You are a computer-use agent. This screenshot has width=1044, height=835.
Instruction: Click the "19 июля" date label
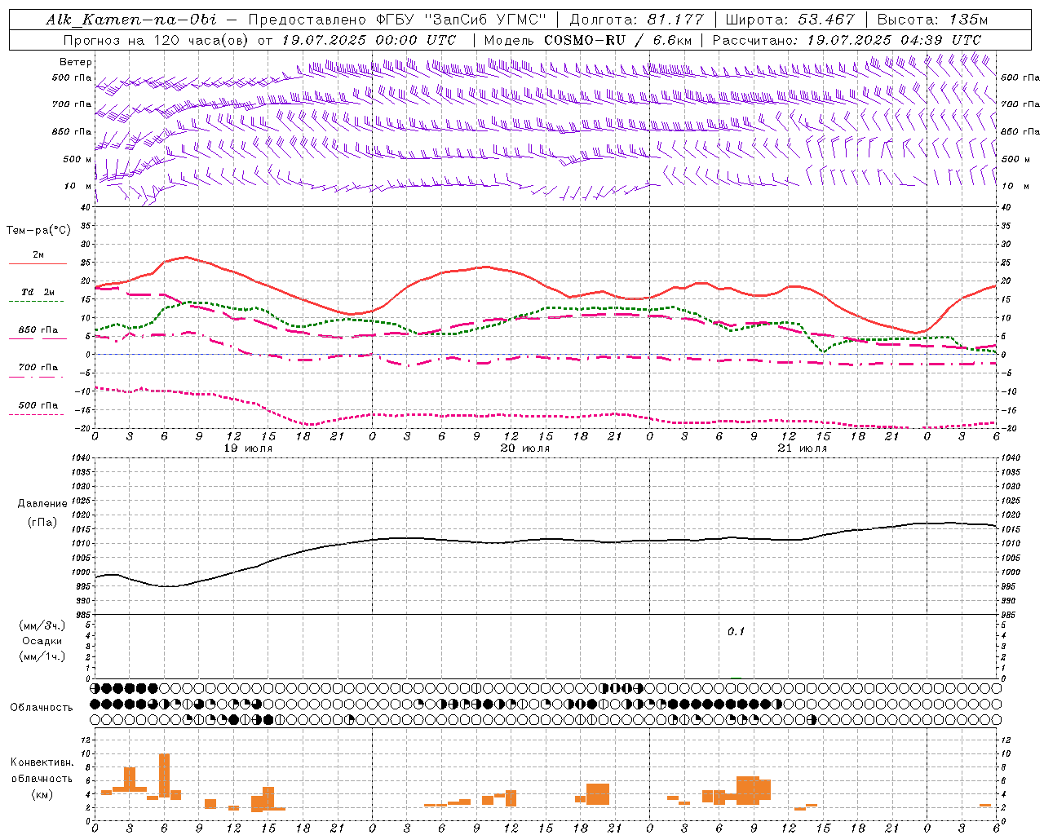[x=250, y=448]
